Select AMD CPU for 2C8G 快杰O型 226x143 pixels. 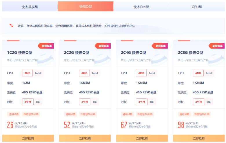tap(198, 73)
